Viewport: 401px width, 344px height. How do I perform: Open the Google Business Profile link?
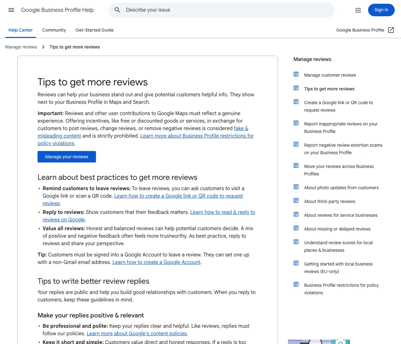[x=360, y=30]
